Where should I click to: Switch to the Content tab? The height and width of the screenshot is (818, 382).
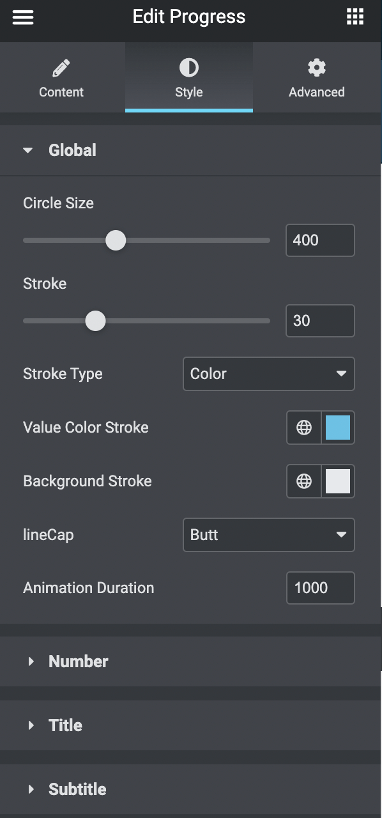tap(61, 78)
